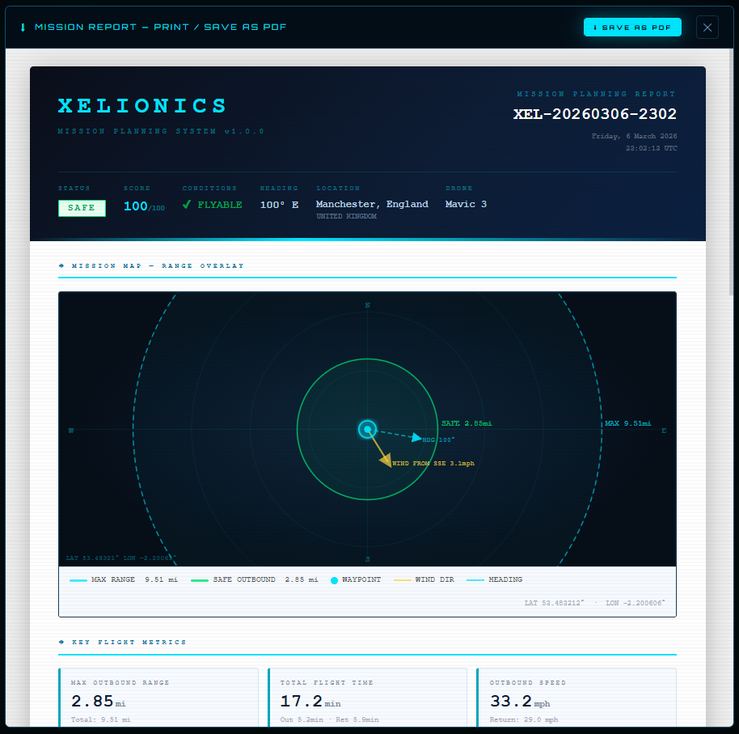Click the MAX RANGE legend swatch
The image size is (739, 734).
point(78,580)
